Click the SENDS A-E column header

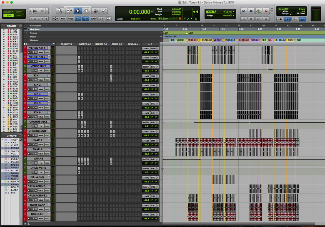click(117, 44)
